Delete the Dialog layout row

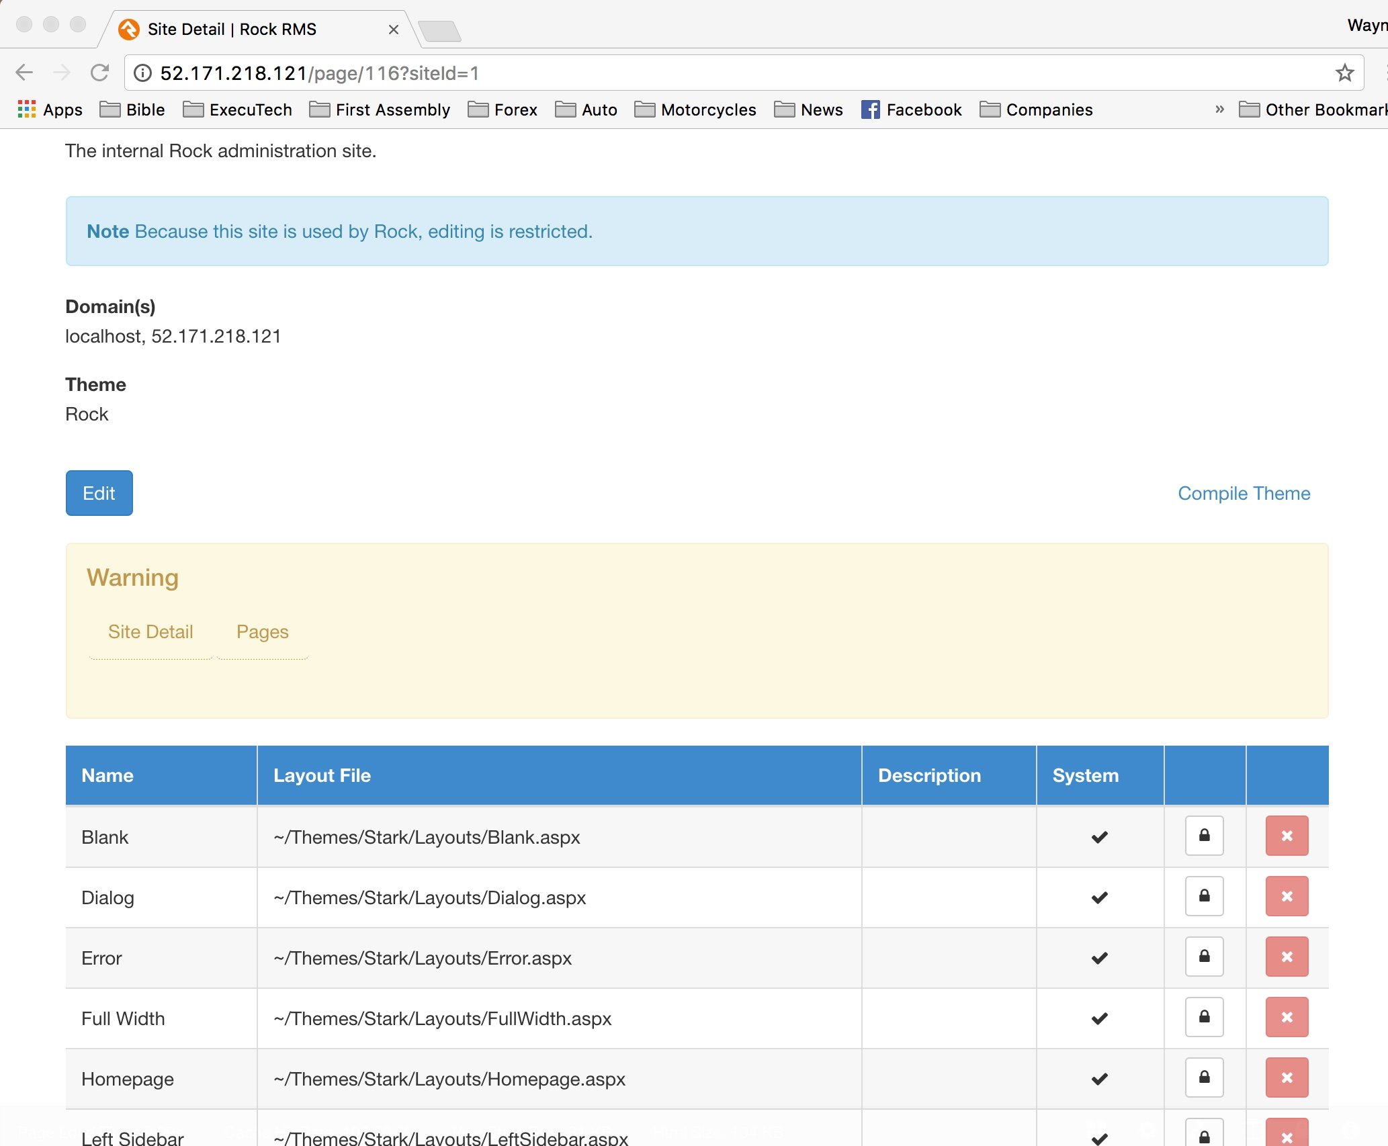(1286, 896)
